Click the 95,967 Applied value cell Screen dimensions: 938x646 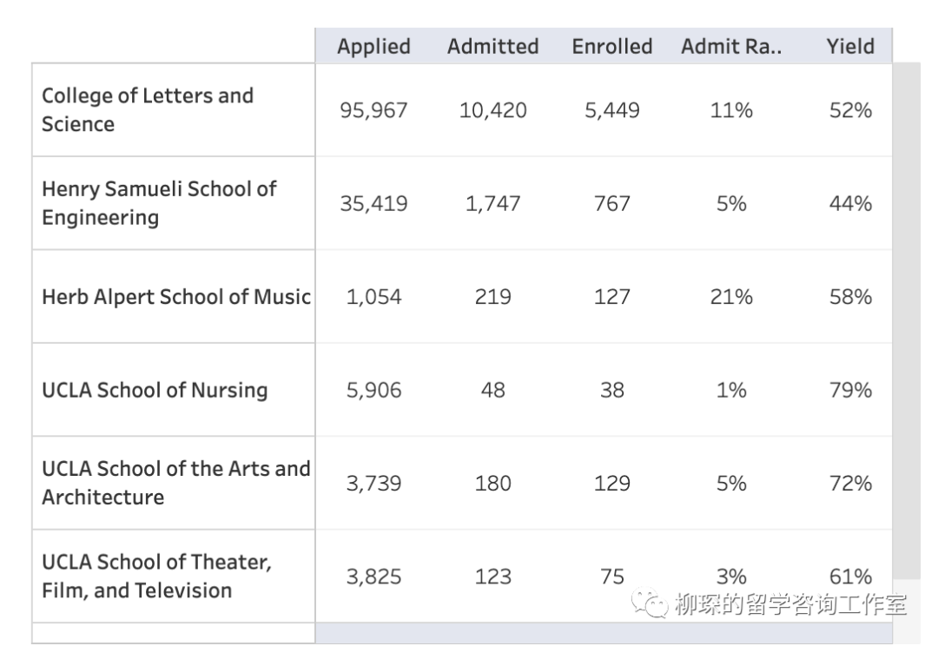tap(373, 110)
